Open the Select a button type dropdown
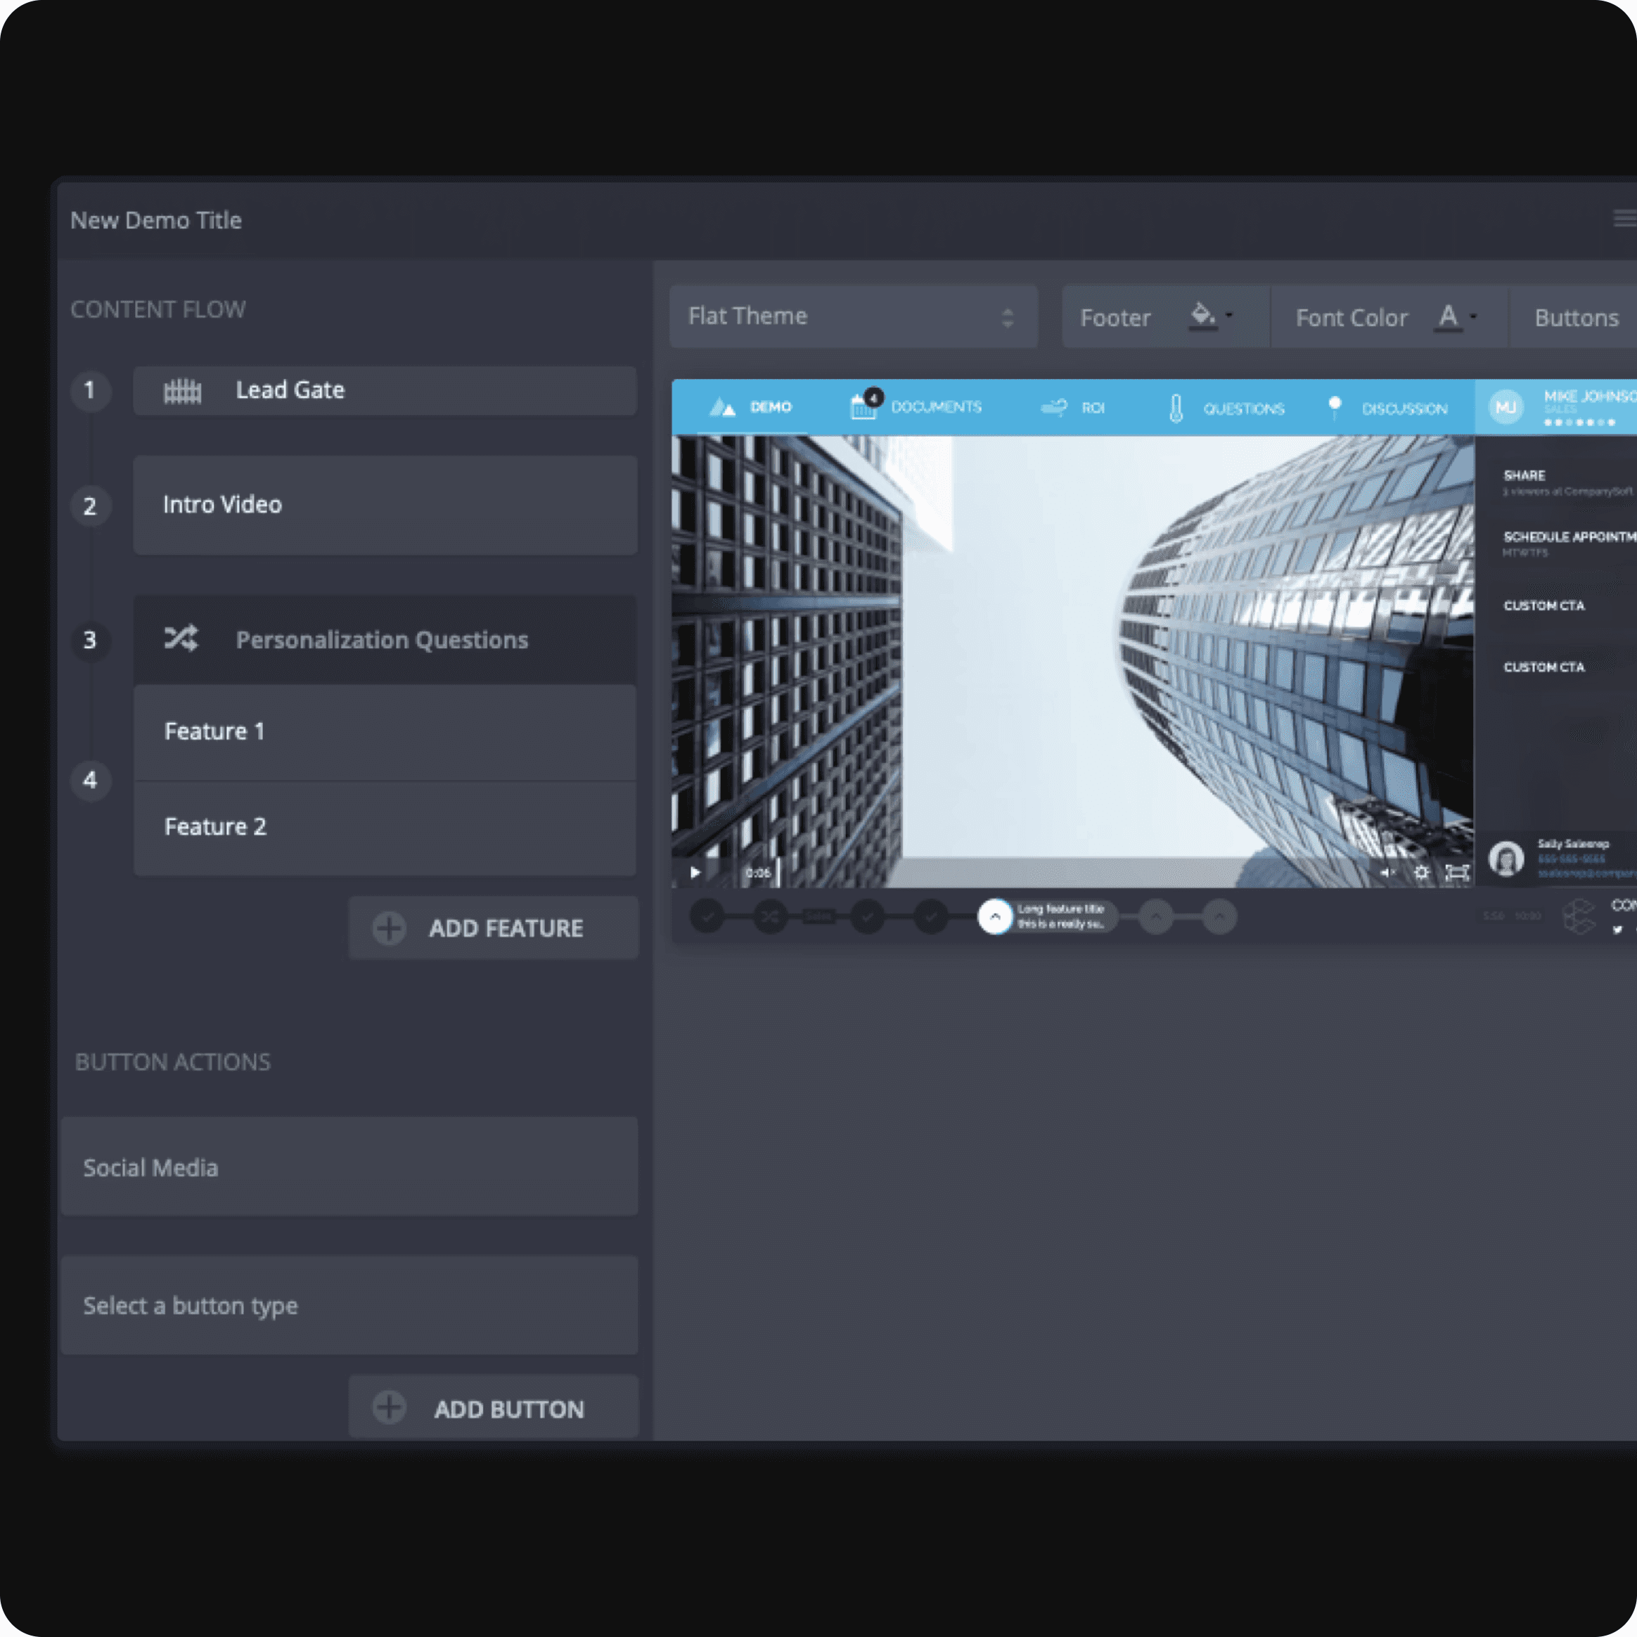The image size is (1637, 1637). coord(349,1305)
